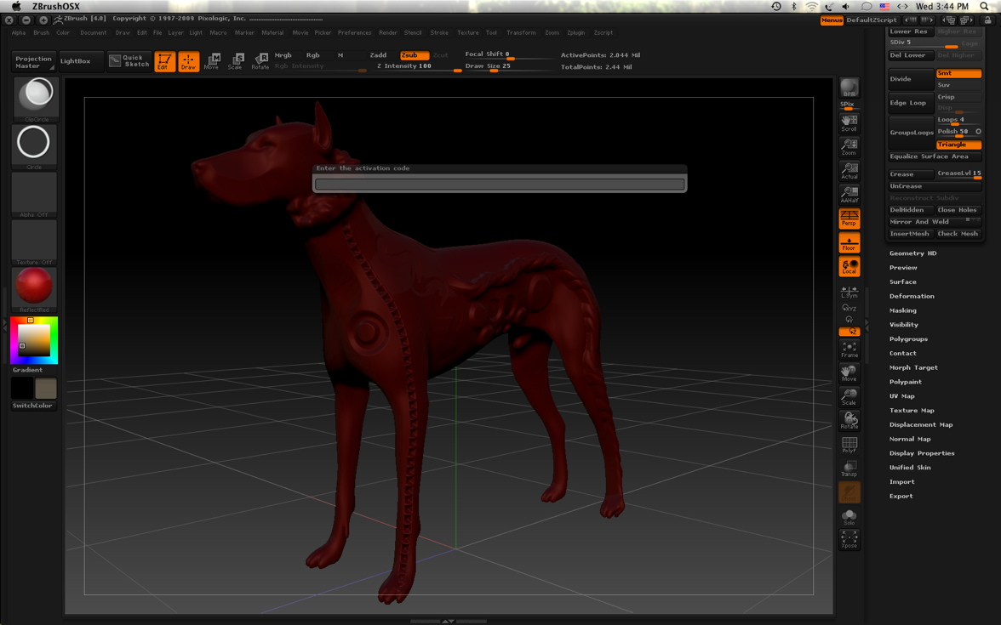The height and width of the screenshot is (625, 1001).
Task: Expand the Deformation sub-palette
Action: [x=912, y=296]
